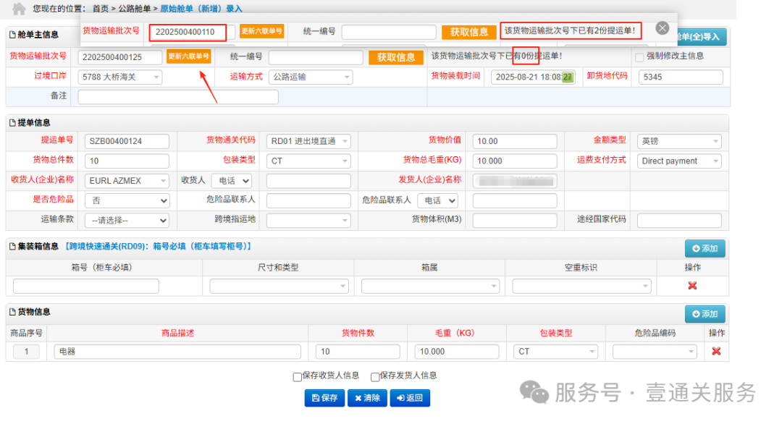Click the 提运单号 input field
This screenshot has height=424, width=782.
pos(127,142)
